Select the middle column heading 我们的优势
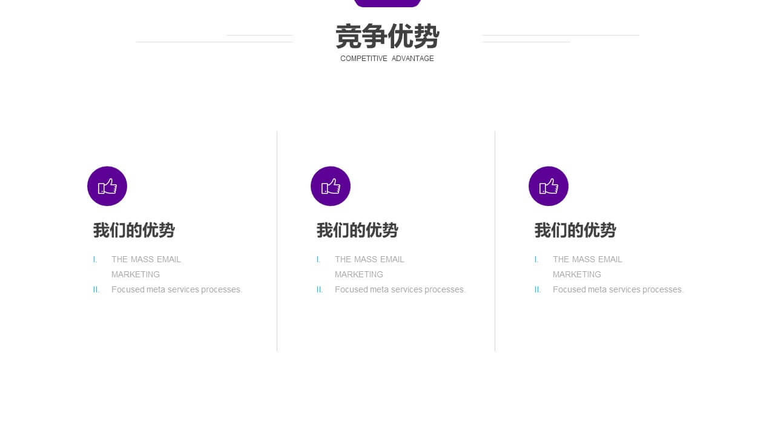Viewport: 775px width, 435px height. [x=357, y=230]
